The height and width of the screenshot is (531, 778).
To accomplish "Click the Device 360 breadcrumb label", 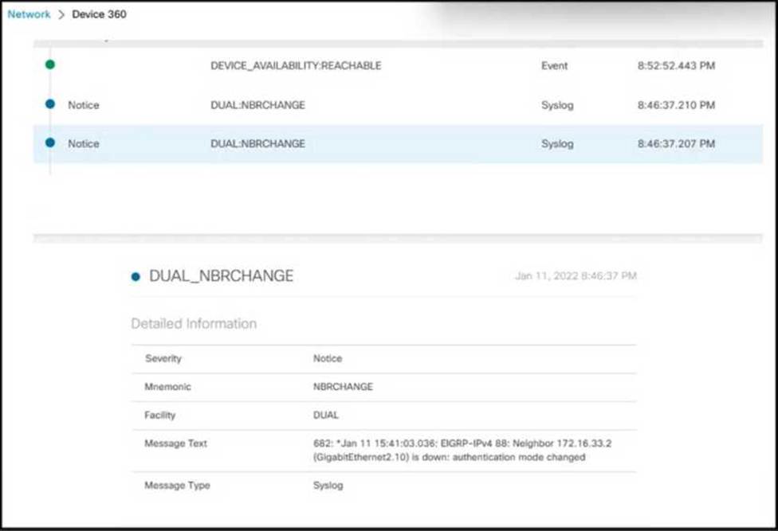I will click(x=99, y=14).
